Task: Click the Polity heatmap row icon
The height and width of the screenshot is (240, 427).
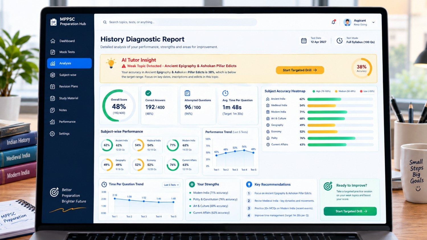Action: point(268,138)
